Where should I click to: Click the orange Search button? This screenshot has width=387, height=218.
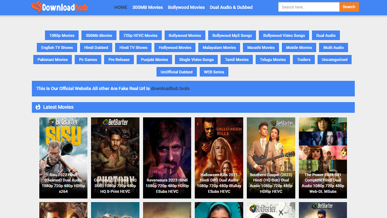click(349, 7)
